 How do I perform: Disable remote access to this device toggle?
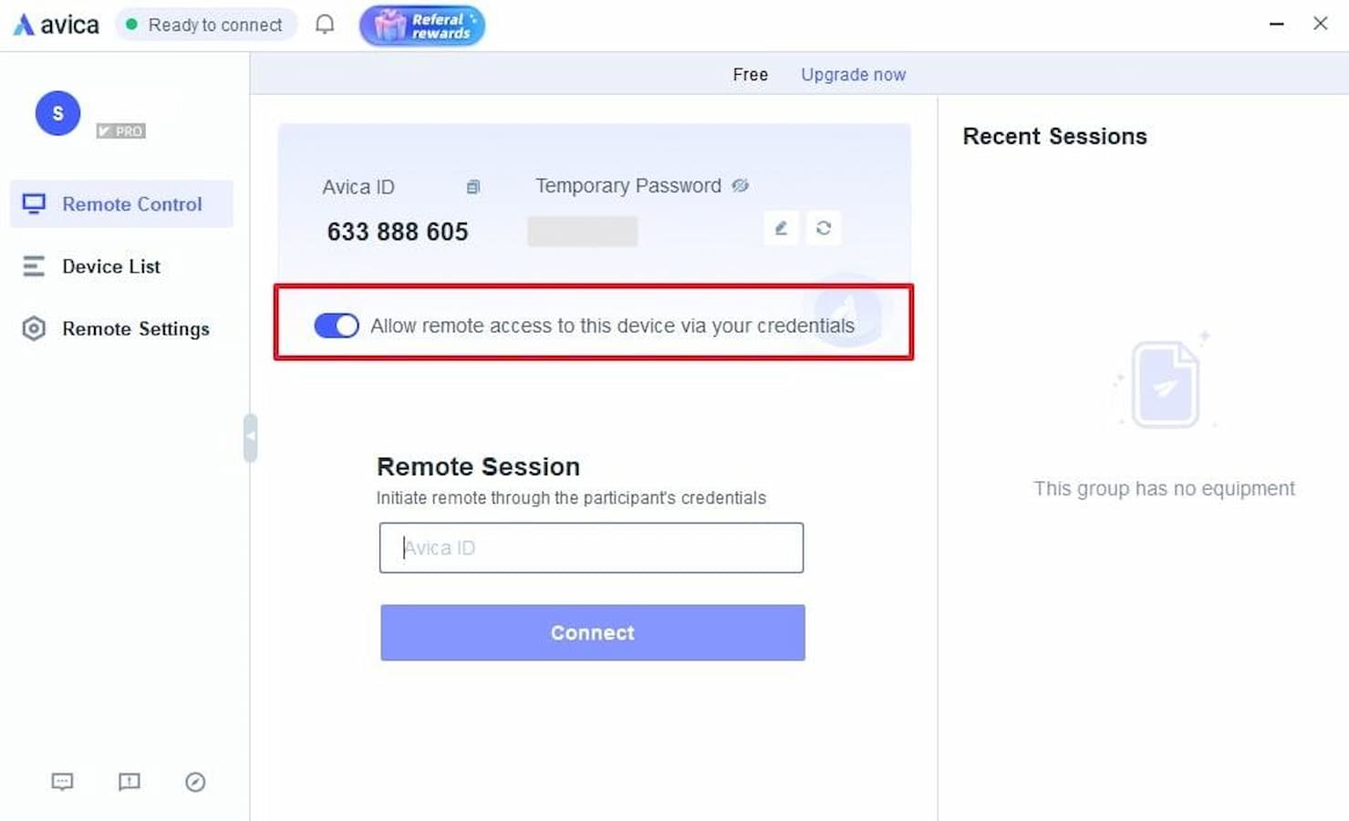[337, 326]
